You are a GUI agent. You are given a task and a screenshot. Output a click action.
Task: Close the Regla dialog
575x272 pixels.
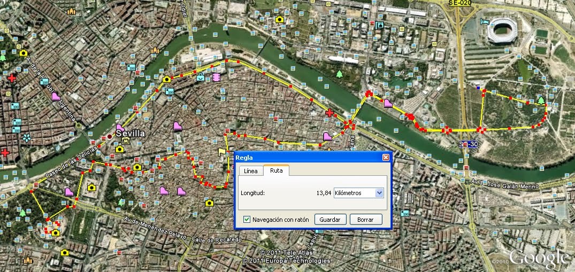386,158
